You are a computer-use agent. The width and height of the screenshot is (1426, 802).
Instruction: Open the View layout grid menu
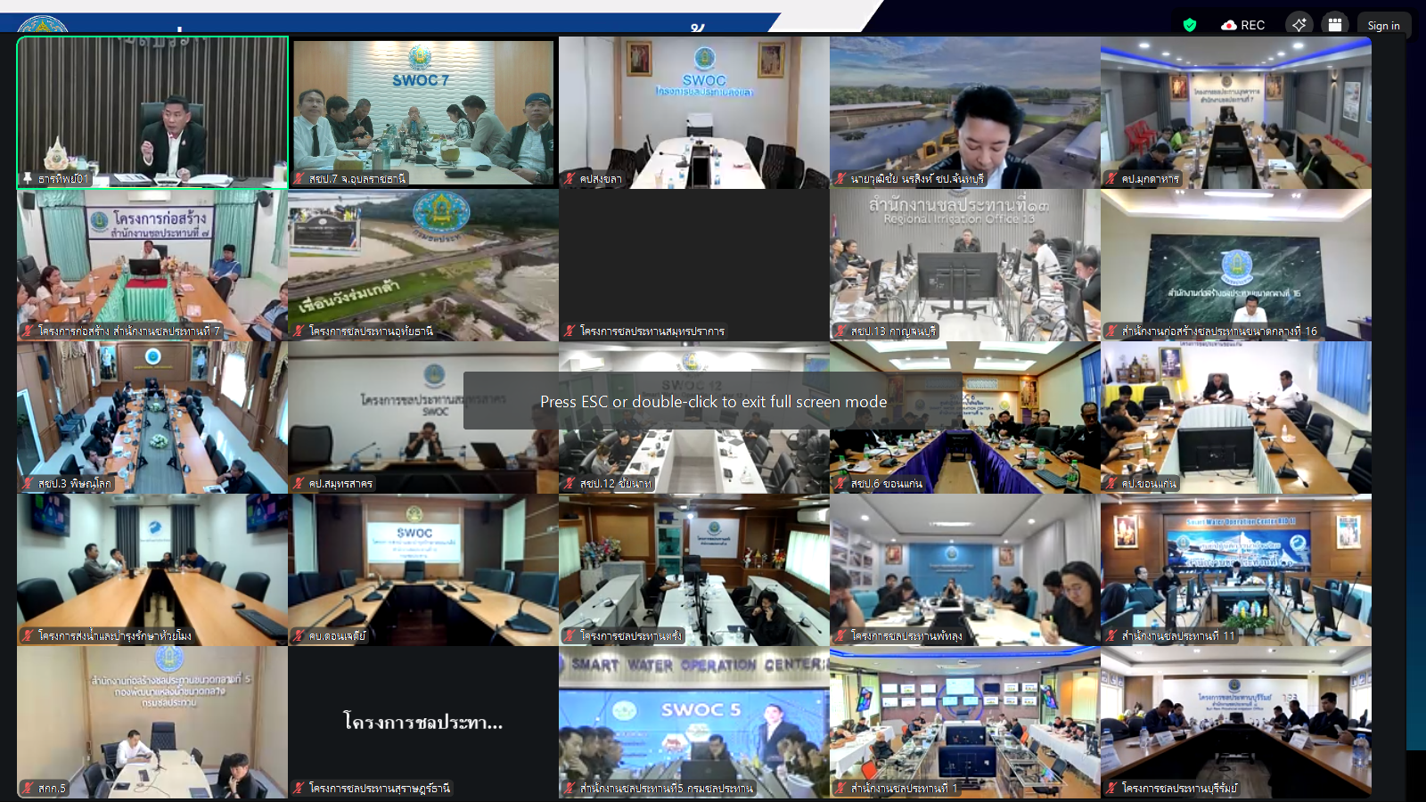click(x=1334, y=25)
